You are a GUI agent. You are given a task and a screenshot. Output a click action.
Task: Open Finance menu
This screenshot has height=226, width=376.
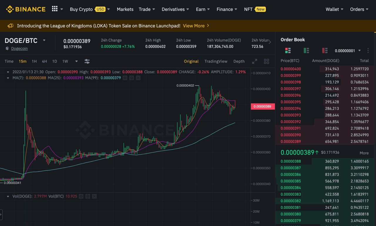click(x=227, y=9)
